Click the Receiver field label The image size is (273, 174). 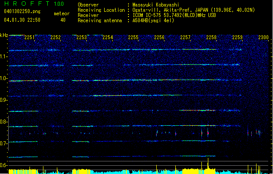point(88,15)
